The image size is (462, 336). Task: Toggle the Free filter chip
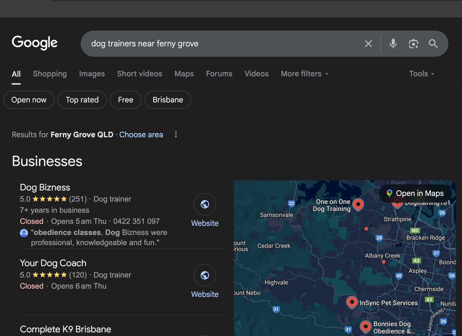125,100
